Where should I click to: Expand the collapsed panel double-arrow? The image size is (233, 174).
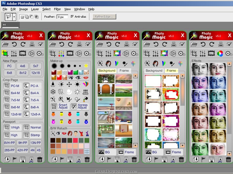[x=4, y=25]
